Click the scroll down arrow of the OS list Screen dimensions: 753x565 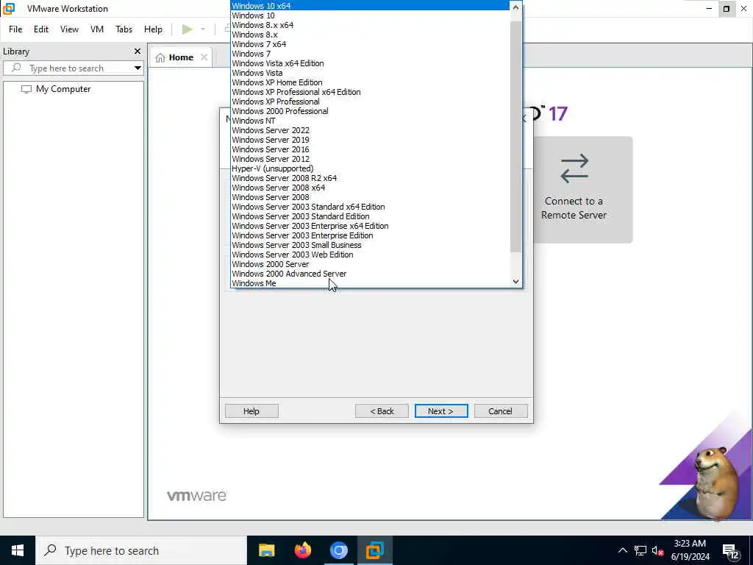point(515,282)
